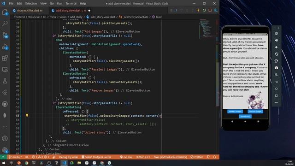Expand 'add_story' folder breadcrumb
This screenshot has height=166, width=295.
click(x=76, y=17)
